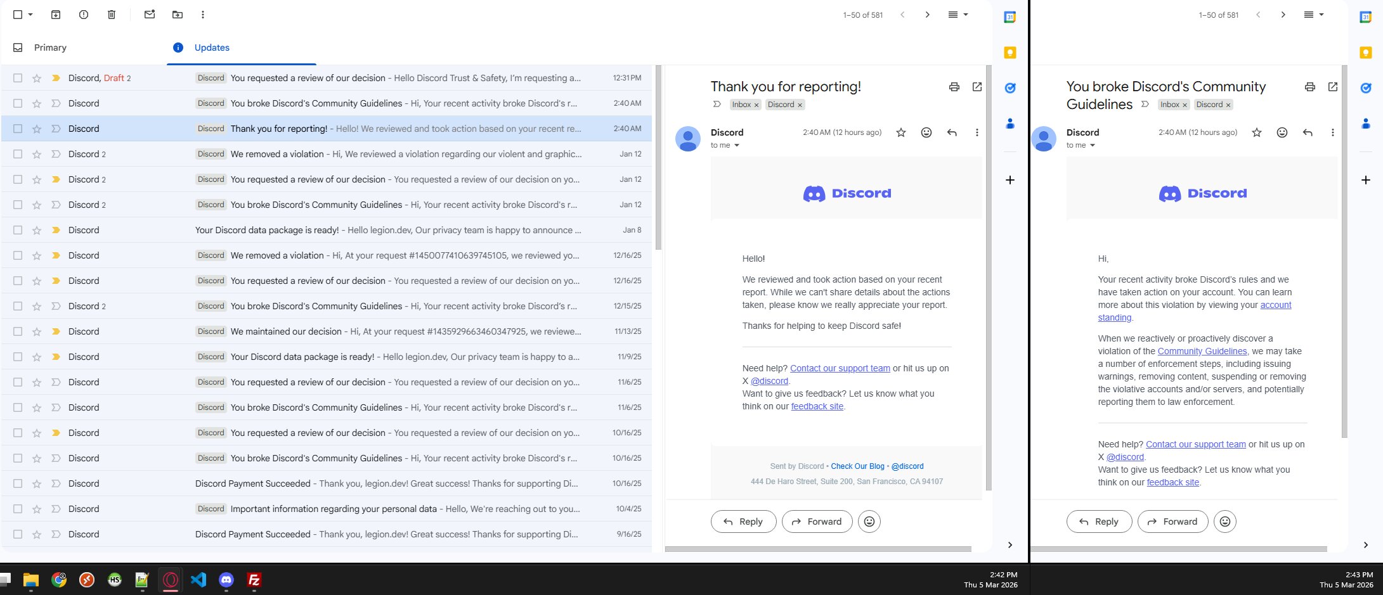Open Thank you for reporting in new window
Viewport: 1383px width, 595px height.
click(977, 87)
